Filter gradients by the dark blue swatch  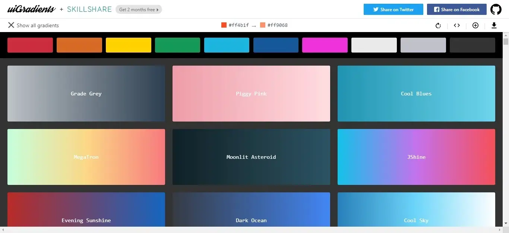point(276,45)
